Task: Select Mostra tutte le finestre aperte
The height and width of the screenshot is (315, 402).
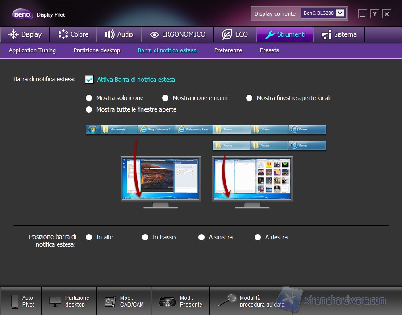Action: [x=89, y=109]
